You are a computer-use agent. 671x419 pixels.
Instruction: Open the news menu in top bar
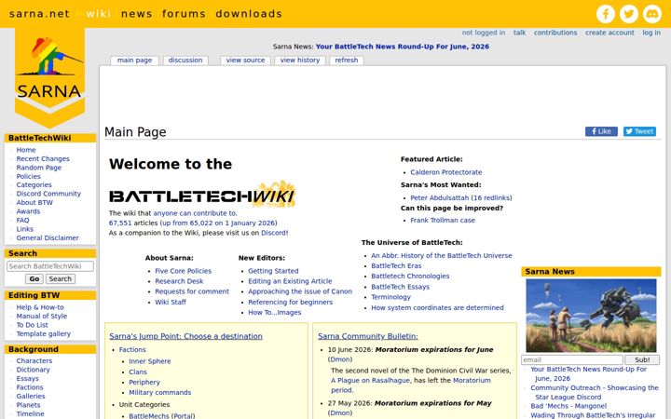click(x=136, y=14)
